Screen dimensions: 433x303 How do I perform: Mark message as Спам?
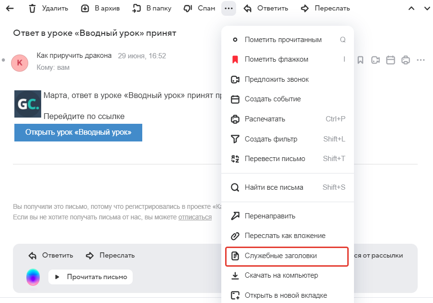tap(199, 9)
